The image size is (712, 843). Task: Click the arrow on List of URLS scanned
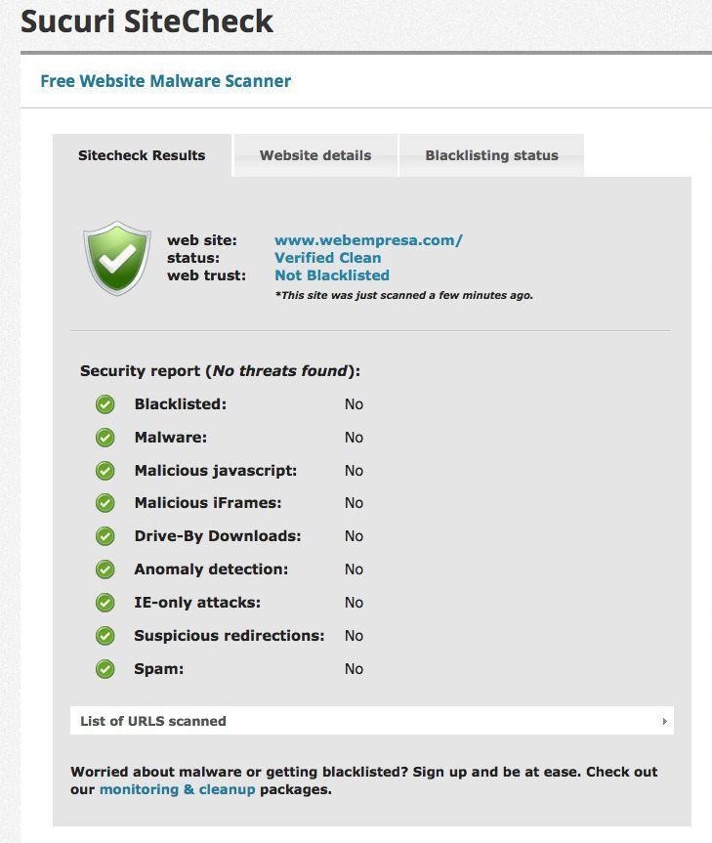coord(665,721)
